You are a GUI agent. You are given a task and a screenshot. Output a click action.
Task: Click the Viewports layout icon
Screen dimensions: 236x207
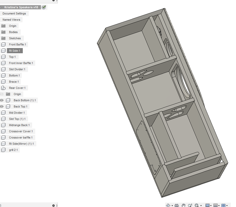point(224,205)
